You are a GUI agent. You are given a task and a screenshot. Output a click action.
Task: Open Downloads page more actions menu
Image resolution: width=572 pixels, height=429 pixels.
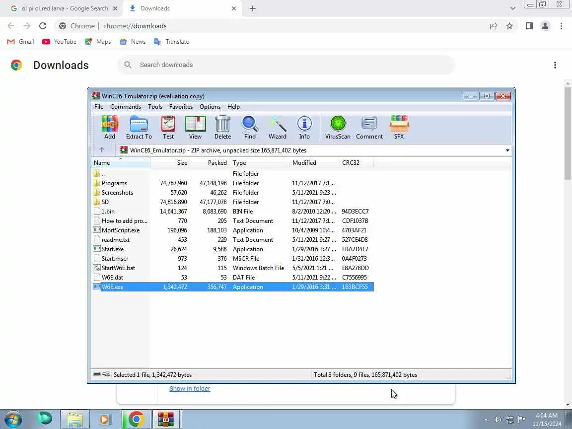(555, 65)
